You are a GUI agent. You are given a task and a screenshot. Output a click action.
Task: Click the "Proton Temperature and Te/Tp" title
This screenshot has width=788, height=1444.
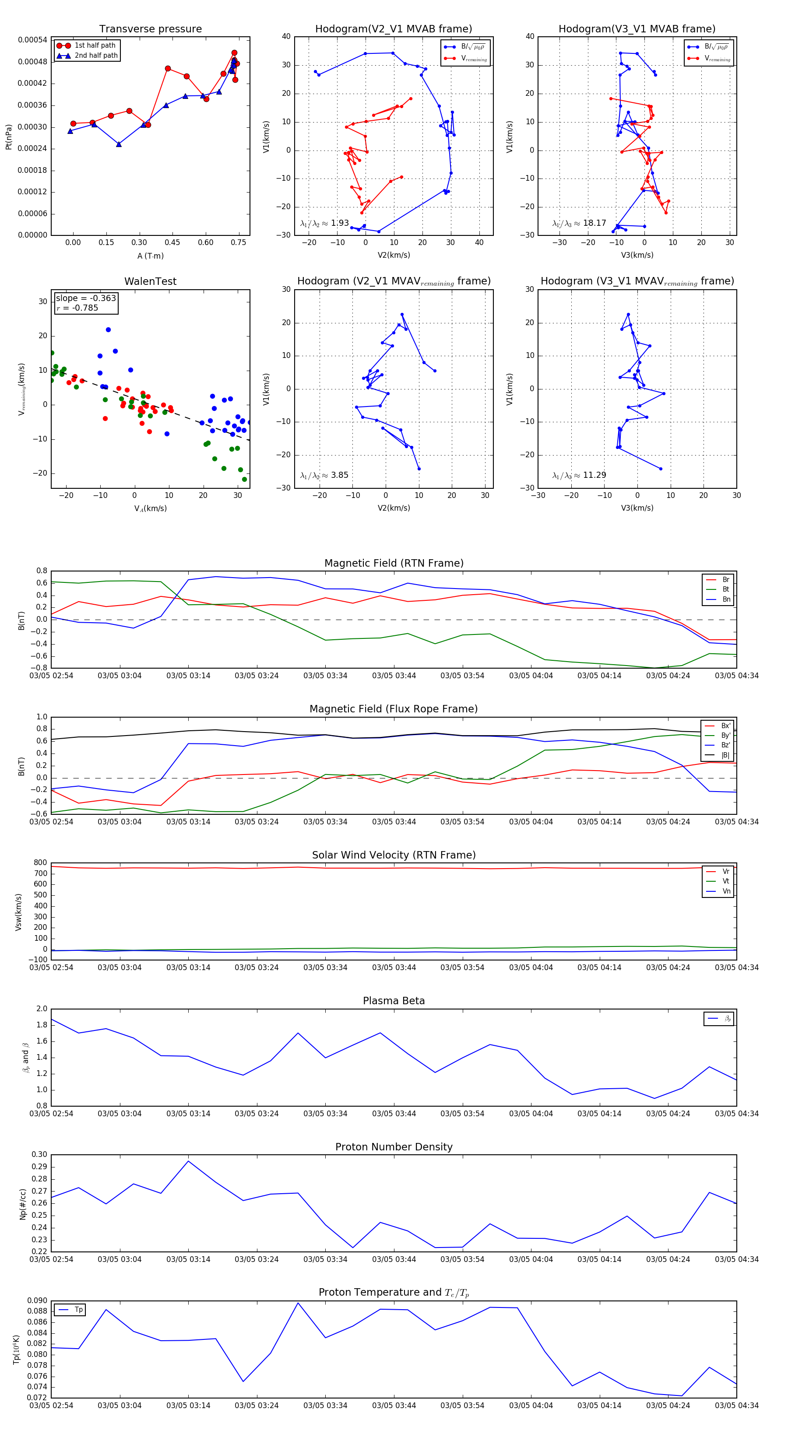(x=394, y=1292)
